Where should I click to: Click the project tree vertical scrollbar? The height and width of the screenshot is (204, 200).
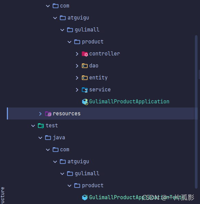pyautogui.click(x=196, y=112)
